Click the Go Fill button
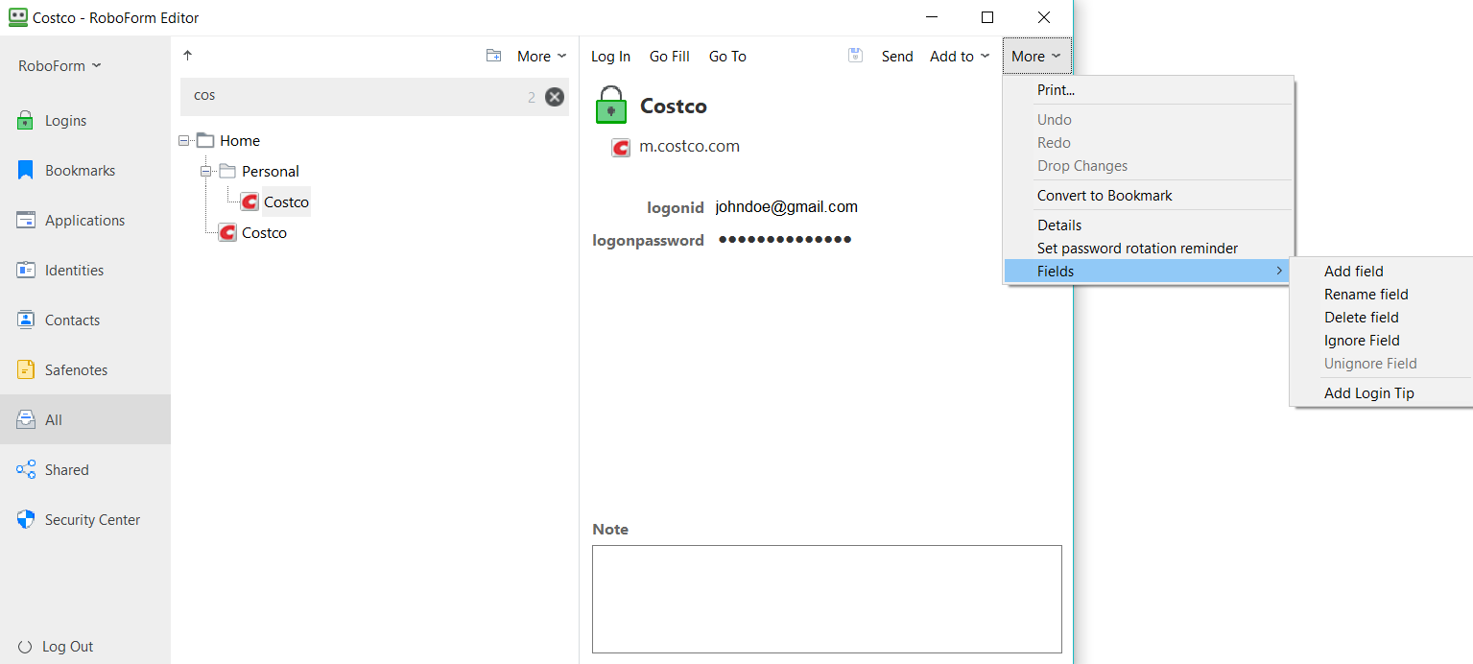The image size is (1473, 664). (670, 57)
